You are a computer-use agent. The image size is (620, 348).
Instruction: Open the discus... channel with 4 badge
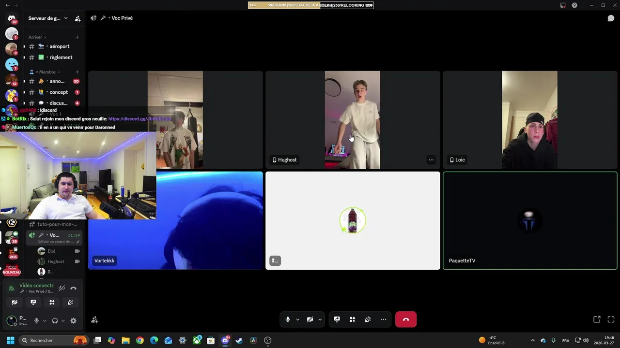click(x=54, y=103)
